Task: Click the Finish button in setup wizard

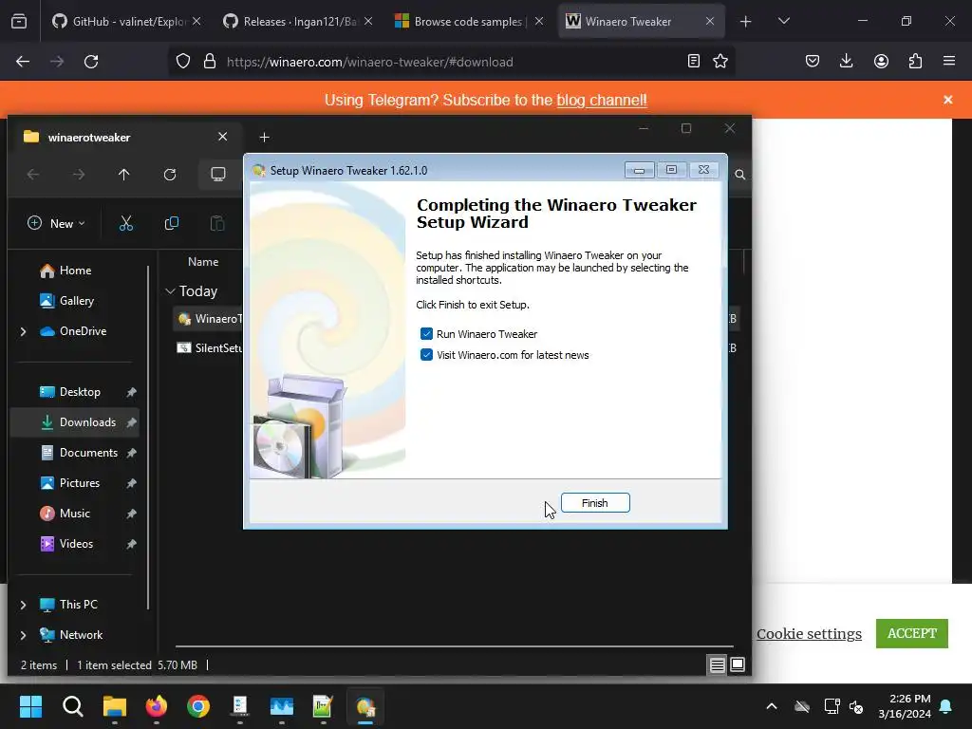Action: point(595,503)
